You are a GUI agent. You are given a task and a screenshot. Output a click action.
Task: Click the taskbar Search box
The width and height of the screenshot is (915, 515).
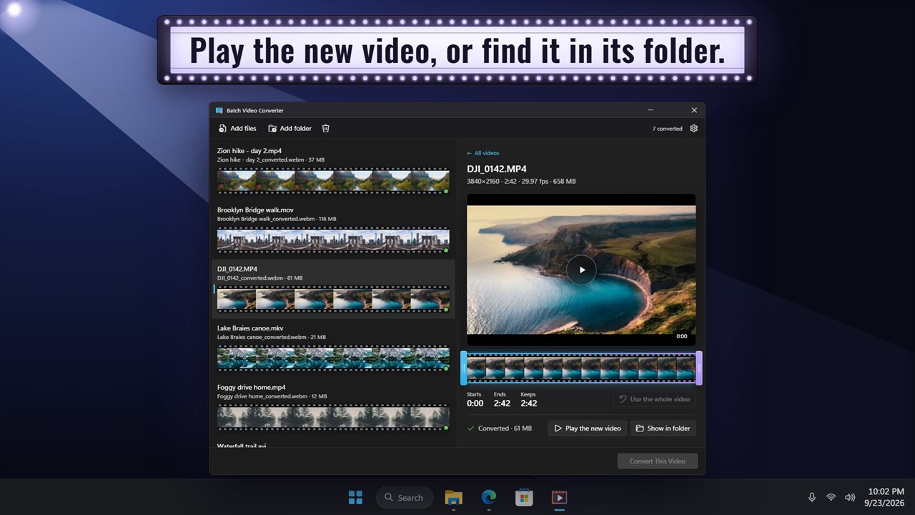click(x=405, y=497)
